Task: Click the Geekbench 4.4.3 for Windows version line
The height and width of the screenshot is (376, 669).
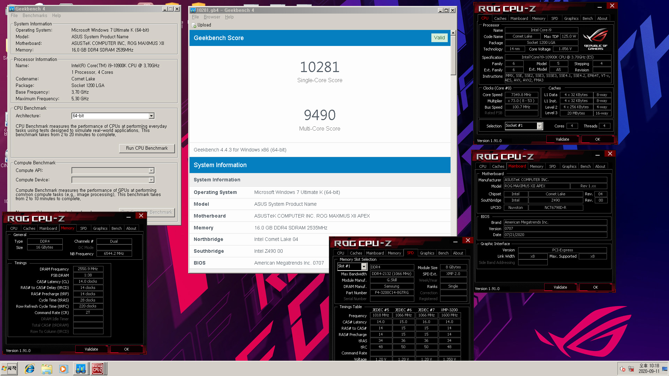Action: pos(240,150)
